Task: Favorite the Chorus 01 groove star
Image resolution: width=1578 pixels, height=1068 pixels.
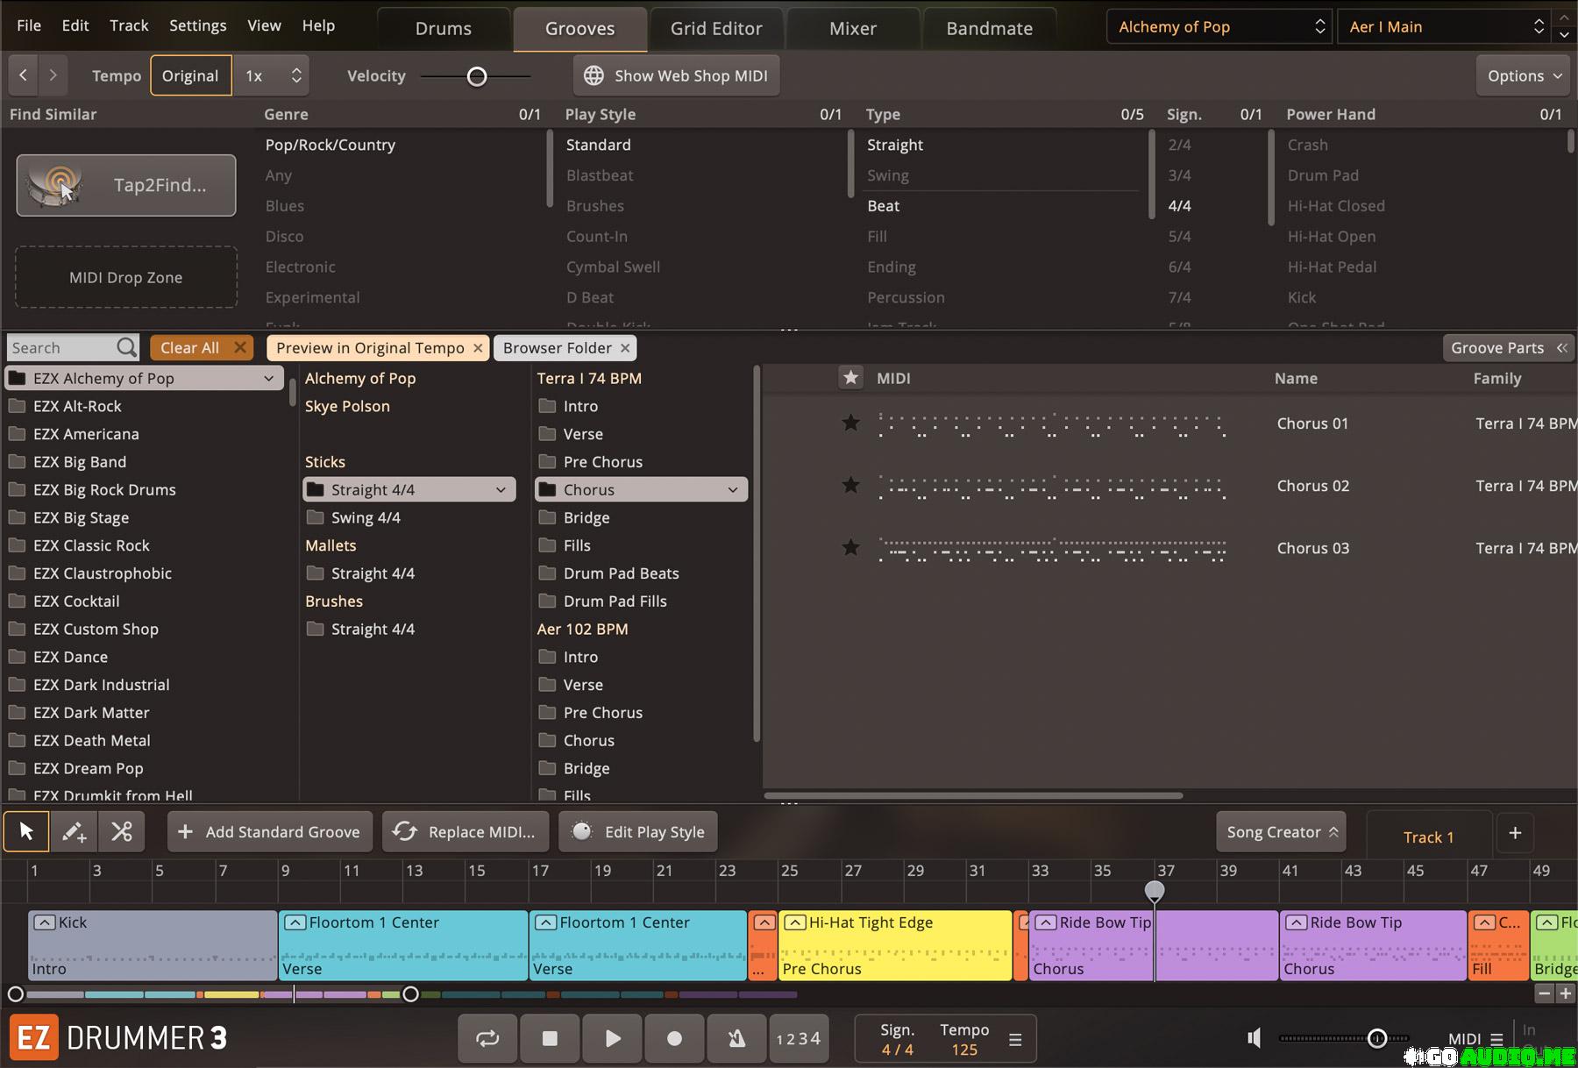Action: pos(850,423)
